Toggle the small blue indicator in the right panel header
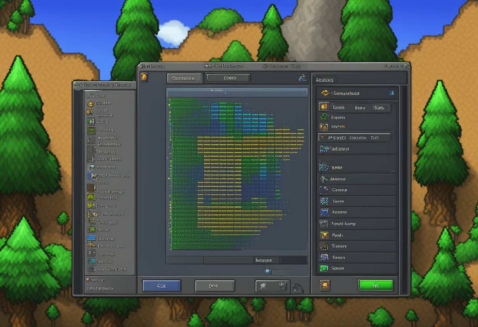Viewport: 478px width, 327px height. point(392,93)
